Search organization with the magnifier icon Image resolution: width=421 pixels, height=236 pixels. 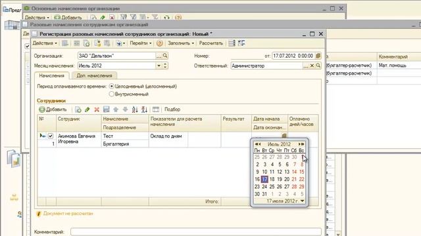click(x=165, y=56)
